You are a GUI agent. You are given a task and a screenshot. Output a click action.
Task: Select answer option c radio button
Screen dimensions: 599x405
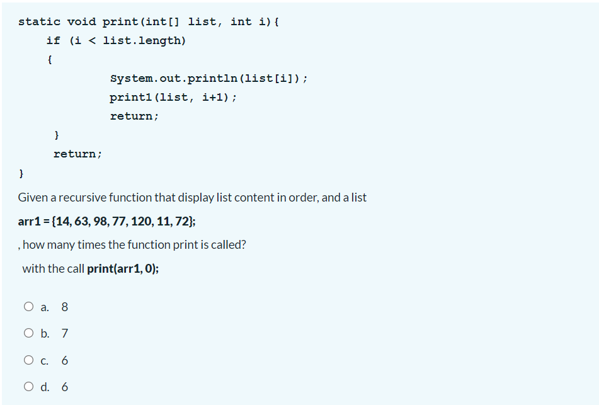click(x=28, y=360)
